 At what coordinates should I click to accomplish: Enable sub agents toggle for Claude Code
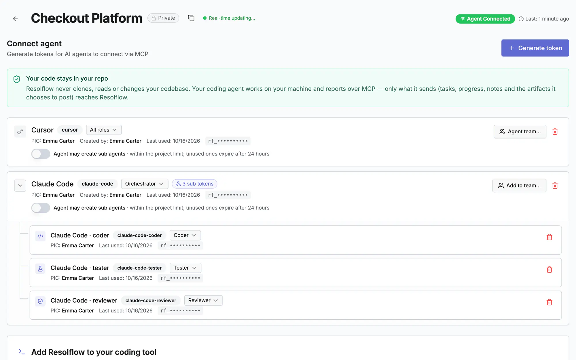[41, 208]
